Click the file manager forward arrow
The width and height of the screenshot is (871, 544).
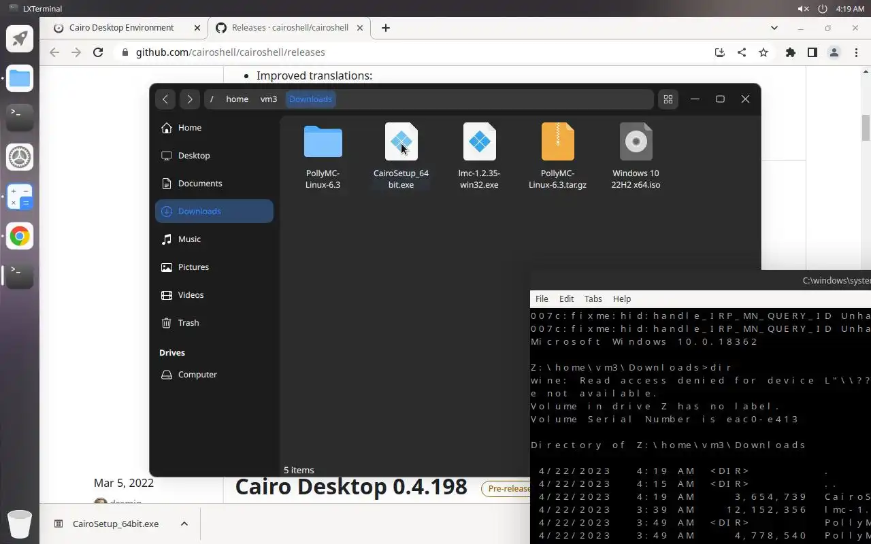(190, 99)
